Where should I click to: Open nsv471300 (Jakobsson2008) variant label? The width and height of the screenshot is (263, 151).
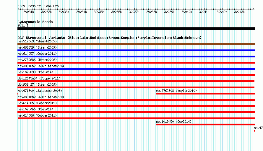click(40, 91)
